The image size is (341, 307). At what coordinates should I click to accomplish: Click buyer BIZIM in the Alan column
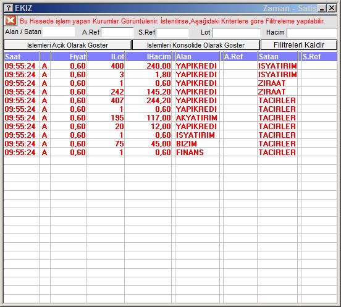187,144
